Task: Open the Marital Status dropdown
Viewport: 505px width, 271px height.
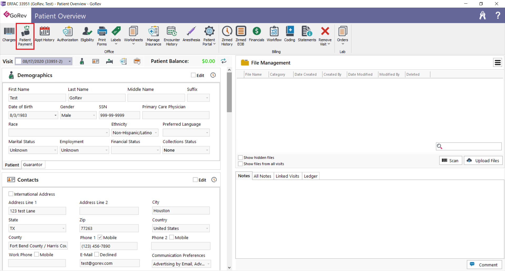Action: (55, 150)
